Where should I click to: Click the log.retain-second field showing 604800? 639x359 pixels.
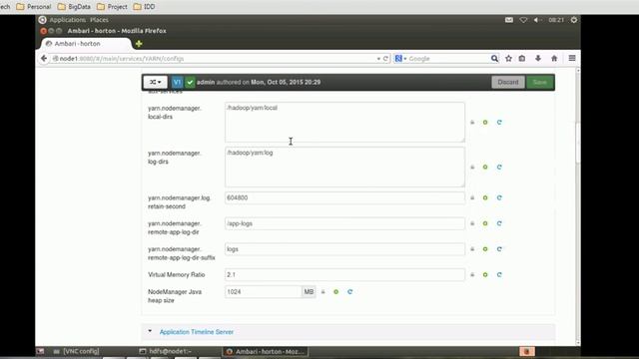pyautogui.click(x=344, y=197)
